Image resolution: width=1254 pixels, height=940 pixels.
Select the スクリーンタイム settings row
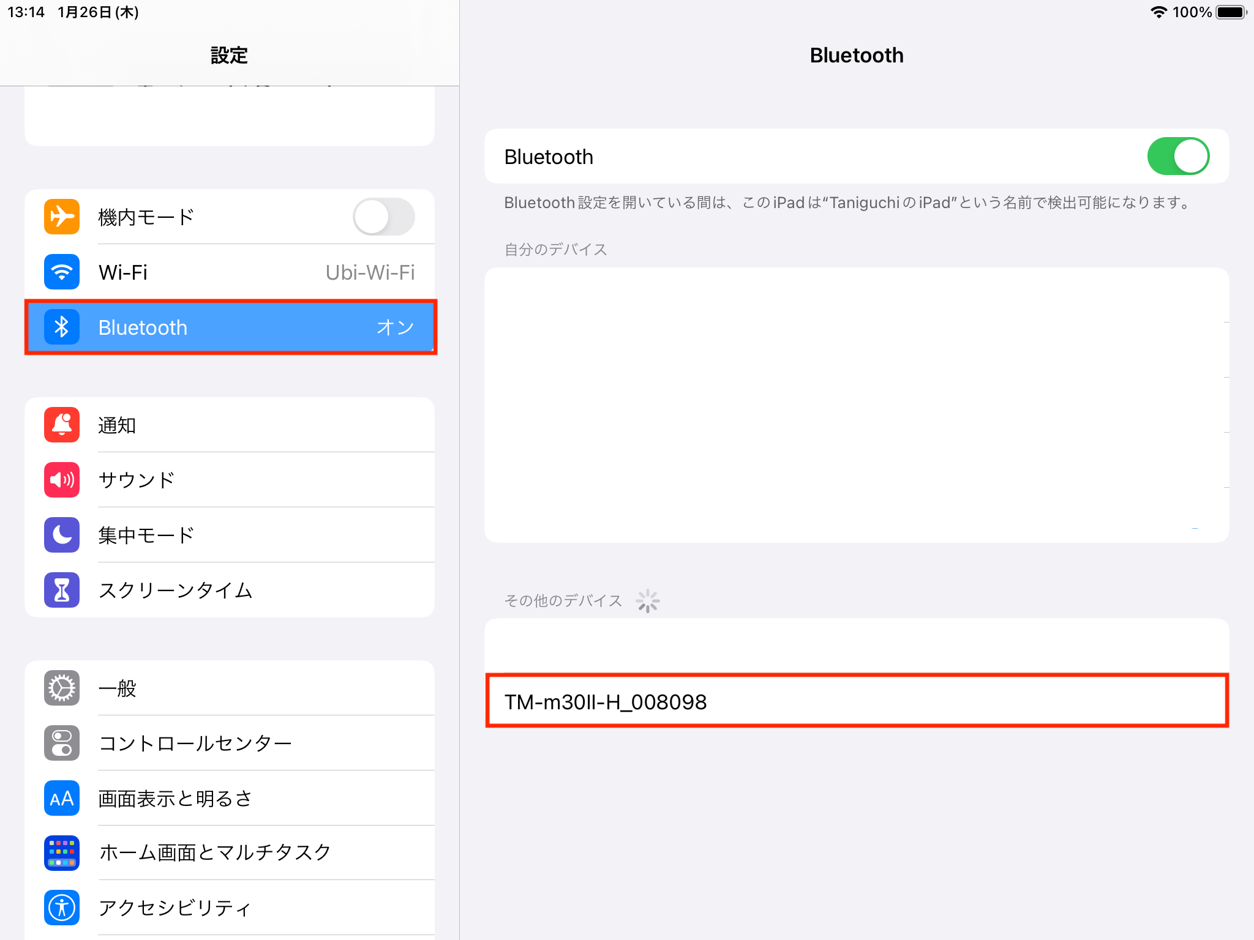230,590
